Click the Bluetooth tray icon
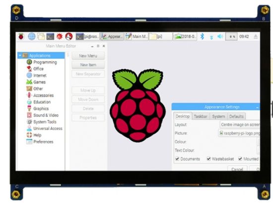Viewport: 273px width, 203px height. pyautogui.click(x=202, y=36)
